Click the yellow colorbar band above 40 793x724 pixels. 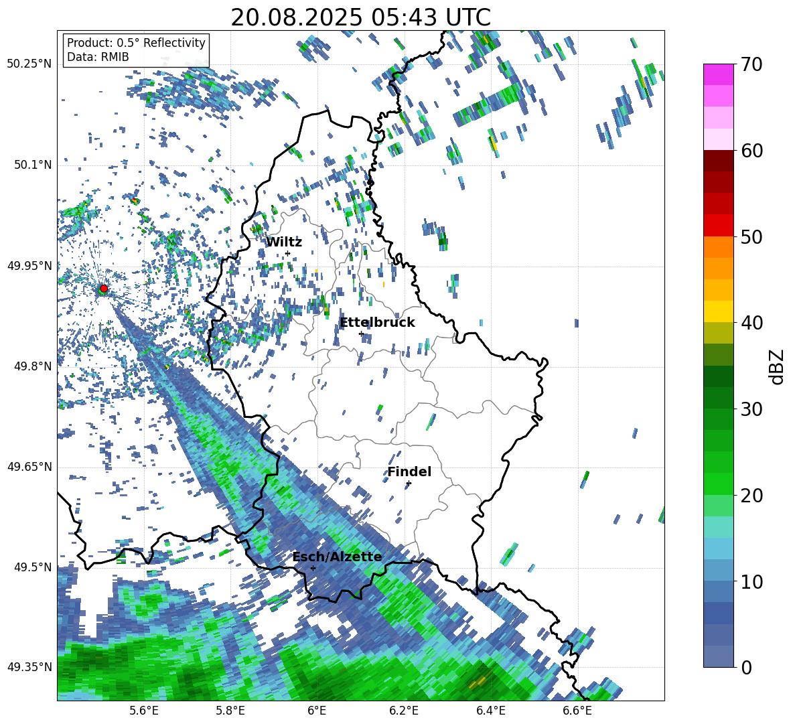tap(718, 312)
